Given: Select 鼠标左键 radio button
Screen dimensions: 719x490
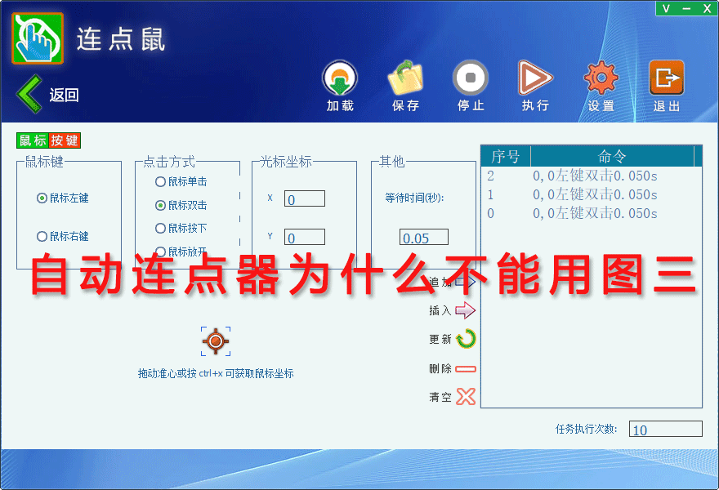Looking at the screenshot, I should (42, 198).
